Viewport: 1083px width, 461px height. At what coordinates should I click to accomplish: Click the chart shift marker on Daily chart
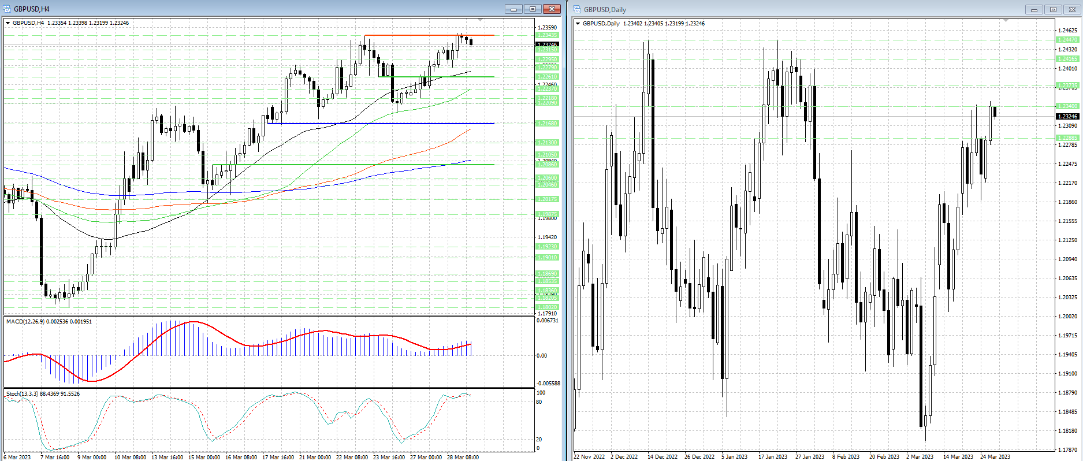(x=1006, y=21)
